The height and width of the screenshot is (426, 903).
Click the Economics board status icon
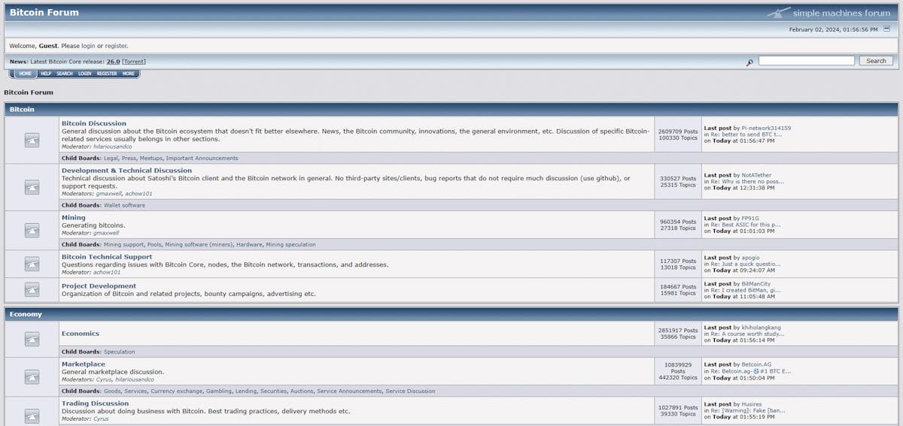click(x=32, y=340)
